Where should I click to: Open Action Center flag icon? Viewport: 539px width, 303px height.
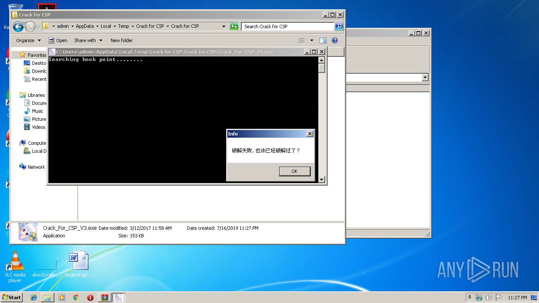499,298
